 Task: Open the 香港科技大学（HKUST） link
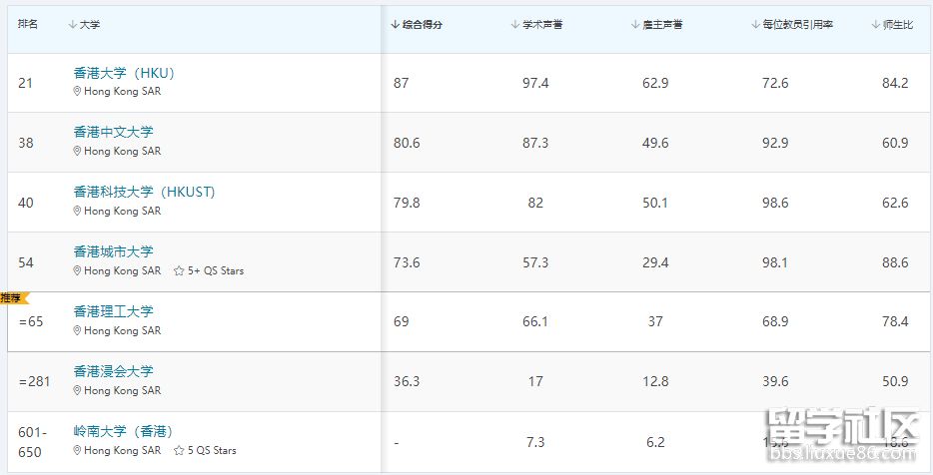pyautogui.click(x=144, y=192)
